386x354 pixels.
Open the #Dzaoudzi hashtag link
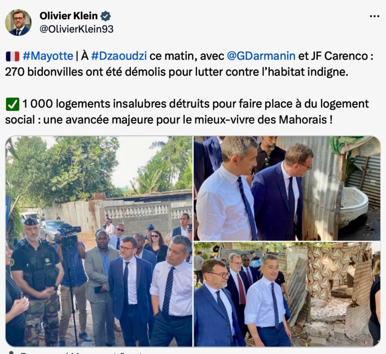coord(119,56)
